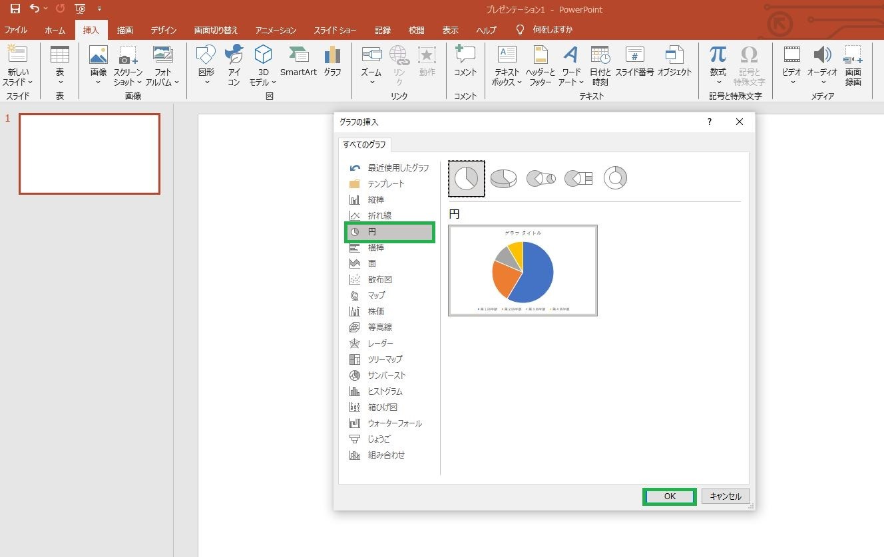The width and height of the screenshot is (884, 557).
Task: Click the dialog help question mark
Action: pos(710,122)
